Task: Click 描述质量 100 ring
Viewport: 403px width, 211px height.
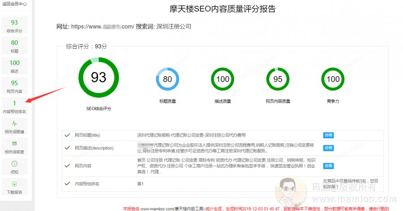Action: (223, 79)
